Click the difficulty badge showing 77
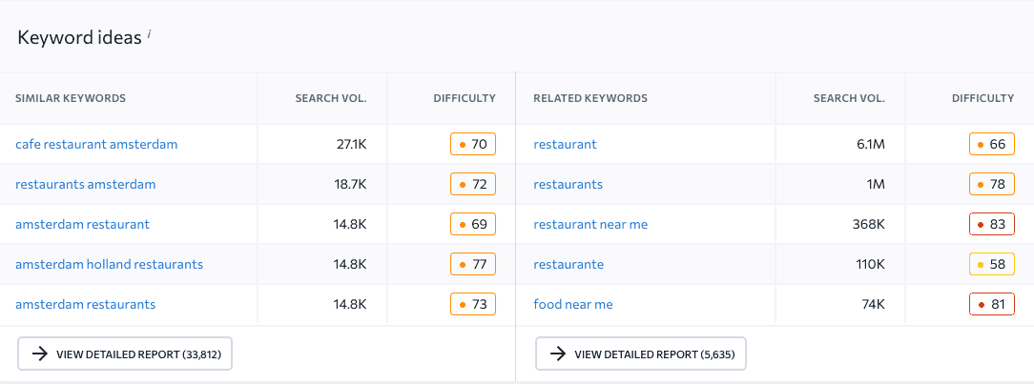 (473, 265)
